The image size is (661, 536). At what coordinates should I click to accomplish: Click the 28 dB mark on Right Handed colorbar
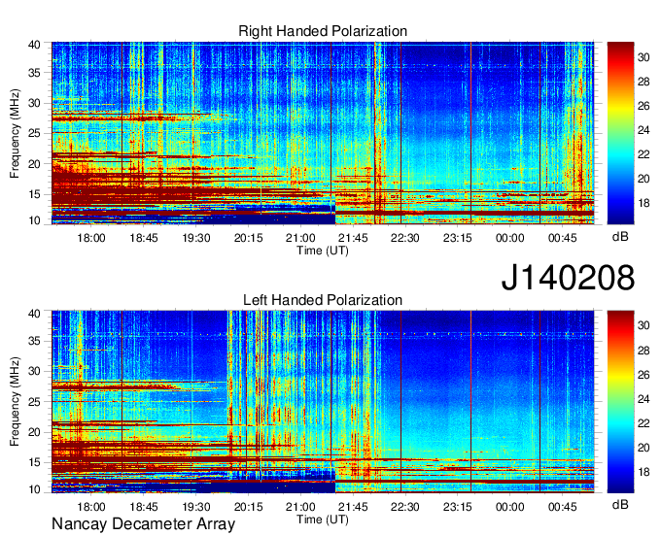(x=644, y=82)
